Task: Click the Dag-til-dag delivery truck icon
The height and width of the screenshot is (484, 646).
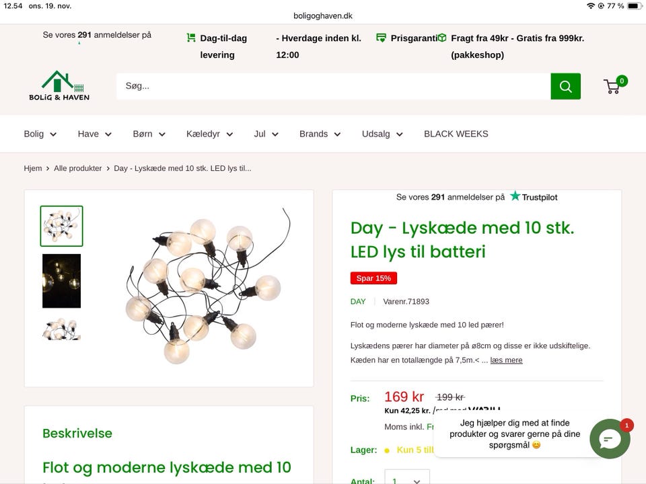Action: [x=191, y=38]
